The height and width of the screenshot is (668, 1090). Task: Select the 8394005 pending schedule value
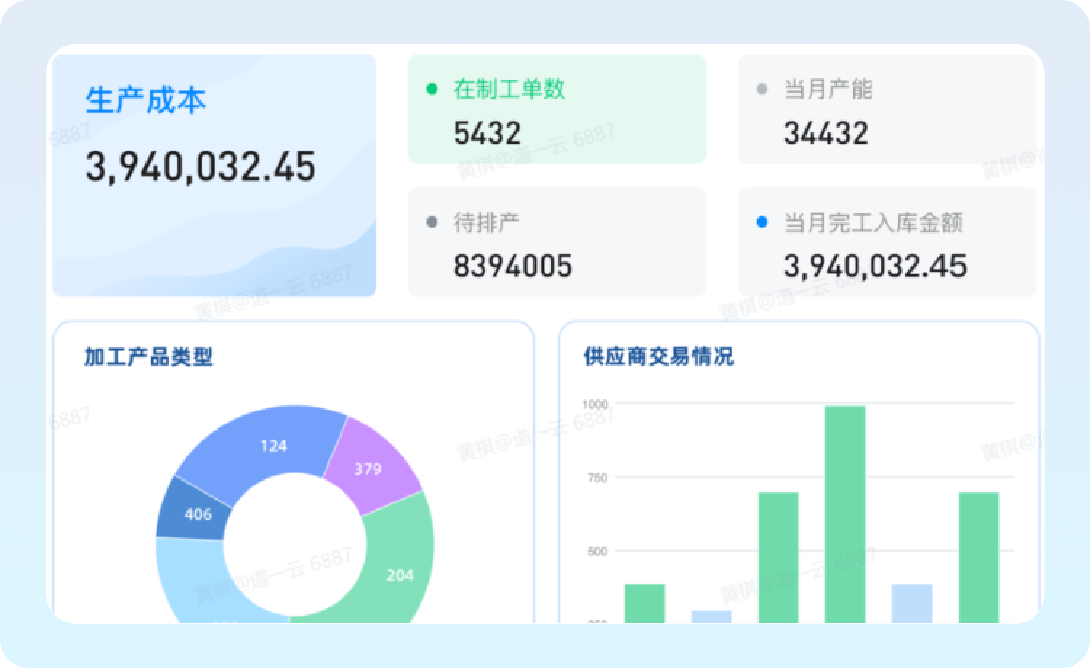[x=512, y=266]
